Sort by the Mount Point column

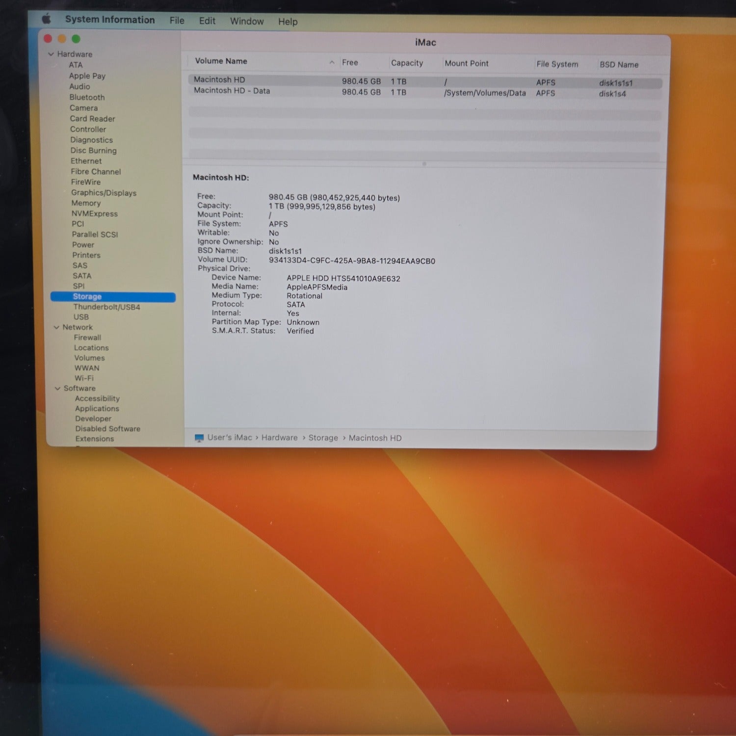pyautogui.click(x=467, y=63)
